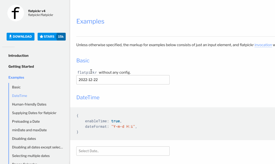Click the 15k stars count badge
This screenshot has height=164, width=275.
pos(61,36)
